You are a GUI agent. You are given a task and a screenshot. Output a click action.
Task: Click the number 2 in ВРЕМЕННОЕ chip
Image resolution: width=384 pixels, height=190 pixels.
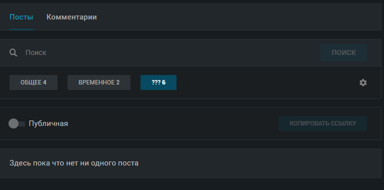(118, 82)
